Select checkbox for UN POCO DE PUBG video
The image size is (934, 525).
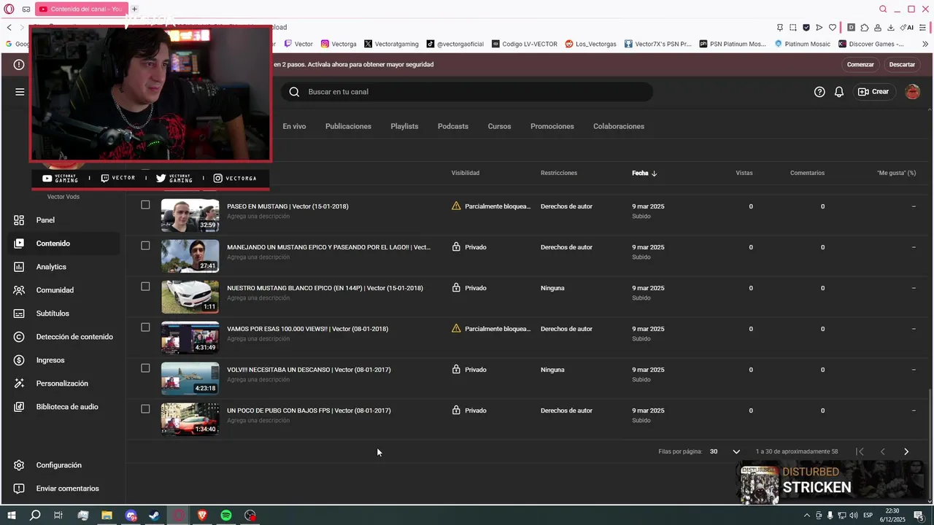(145, 409)
